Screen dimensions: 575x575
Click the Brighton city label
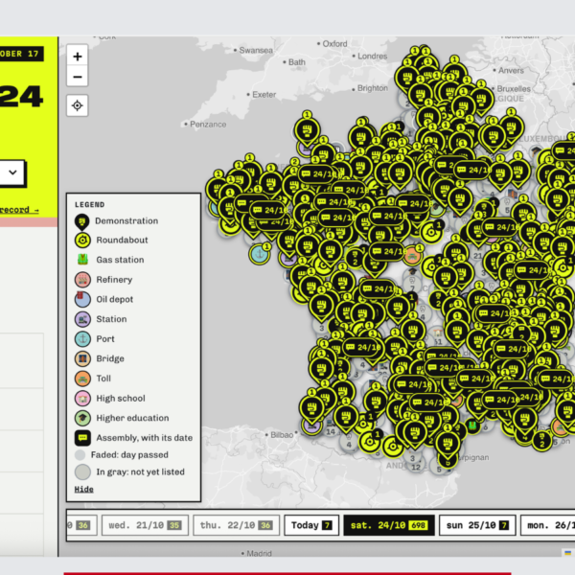tap(372, 88)
